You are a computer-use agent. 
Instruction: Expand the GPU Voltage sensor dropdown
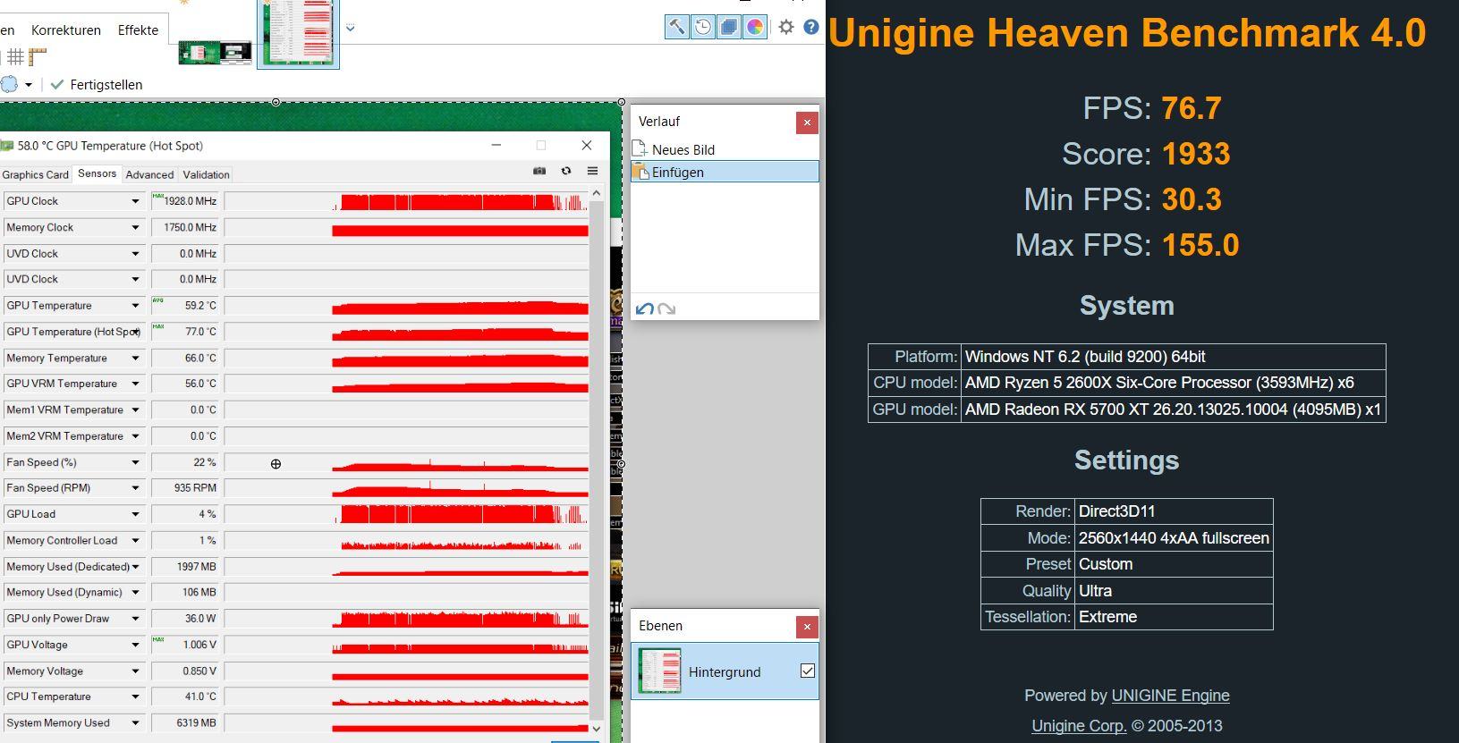135,645
